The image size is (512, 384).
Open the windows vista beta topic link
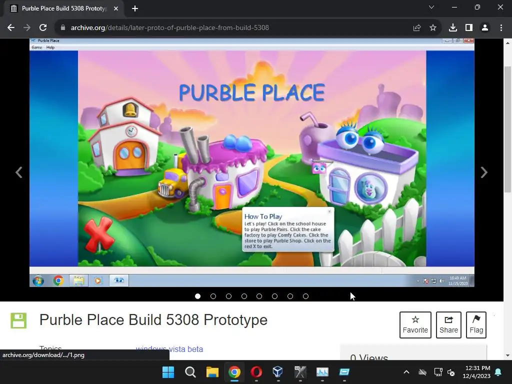tap(169, 348)
